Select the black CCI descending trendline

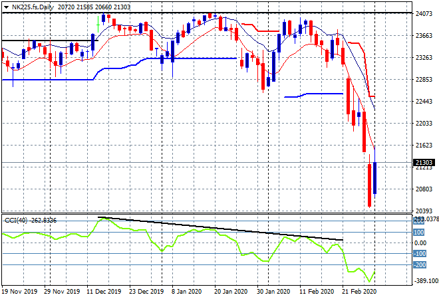(x=220, y=229)
